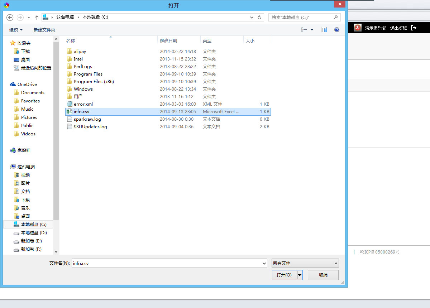Image resolution: width=430 pixels, height=308 pixels.
Task: Open the view options dropdown arrow
Action: [312, 30]
